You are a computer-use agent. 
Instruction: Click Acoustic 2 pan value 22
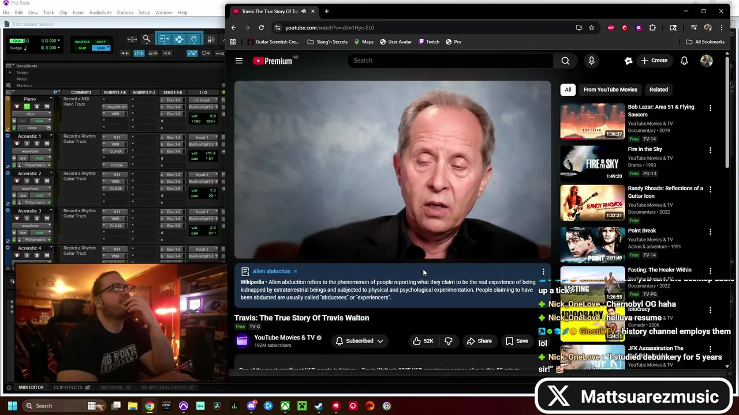[x=211, y=196]
